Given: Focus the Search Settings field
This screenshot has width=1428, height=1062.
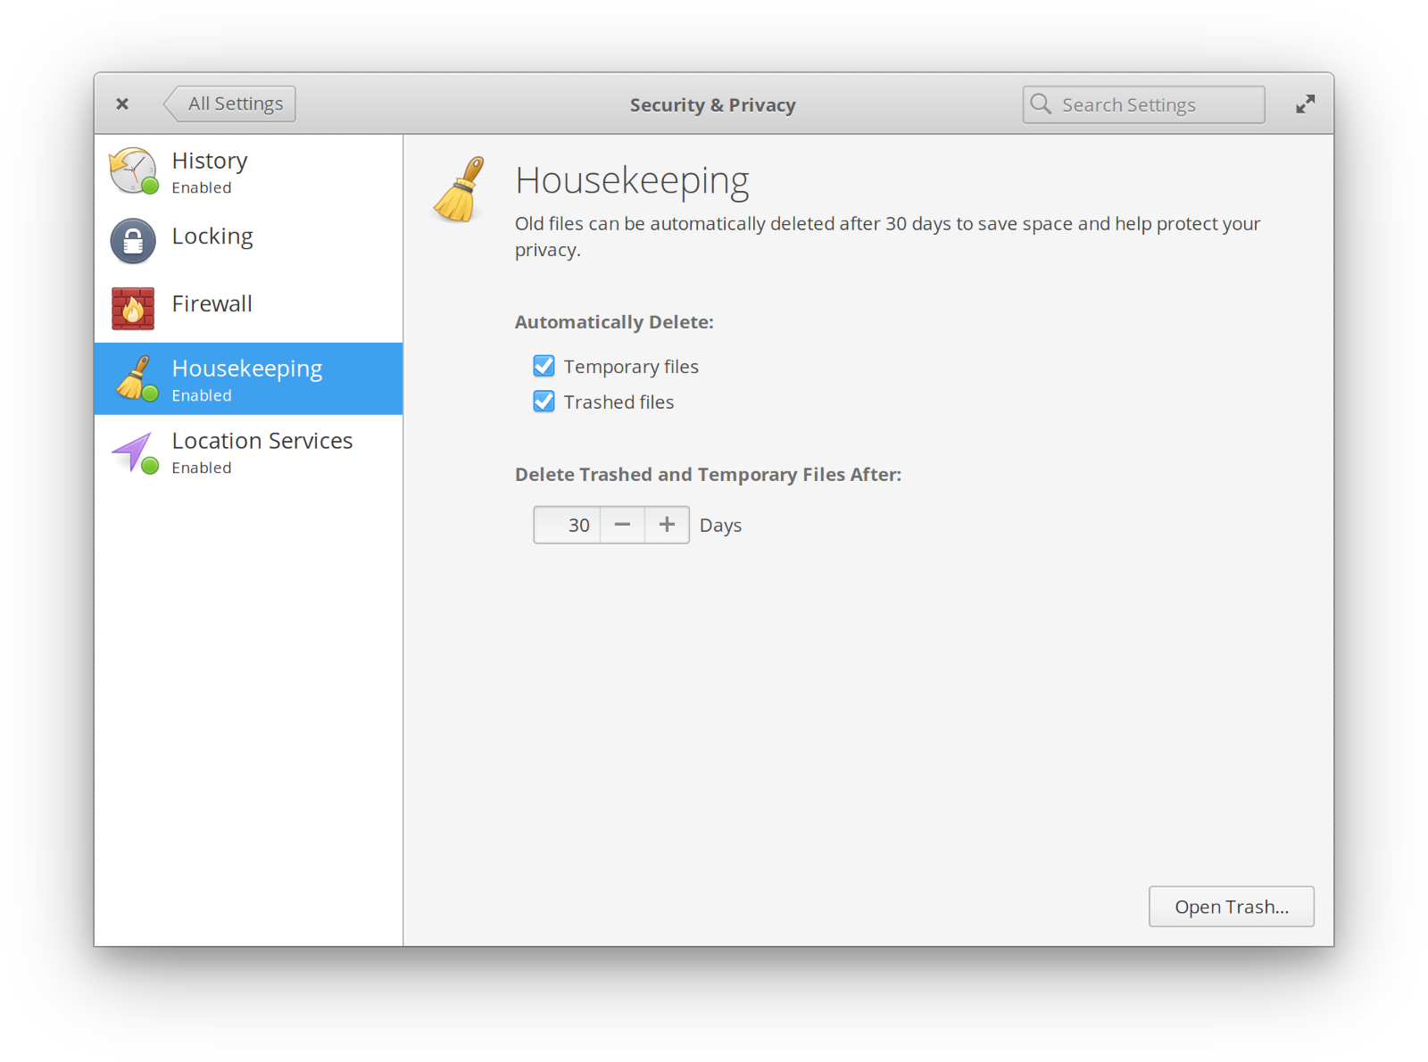Looking at the screenshot, I should click(1143, 104).
